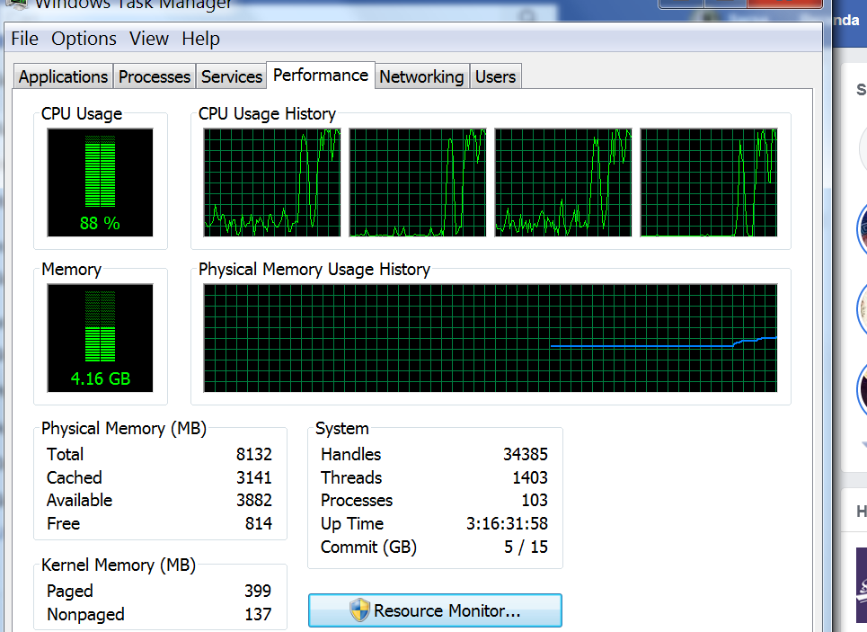Click the Commit (GB) value 5 / 15

tap(526, 547)
